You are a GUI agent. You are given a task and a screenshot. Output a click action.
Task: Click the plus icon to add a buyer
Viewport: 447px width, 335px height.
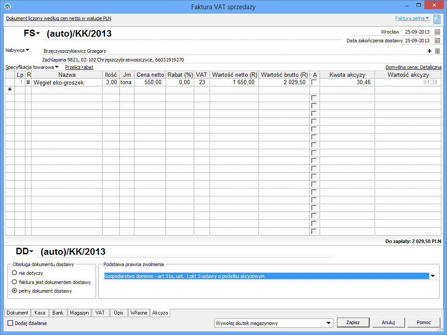coord(430,51)
